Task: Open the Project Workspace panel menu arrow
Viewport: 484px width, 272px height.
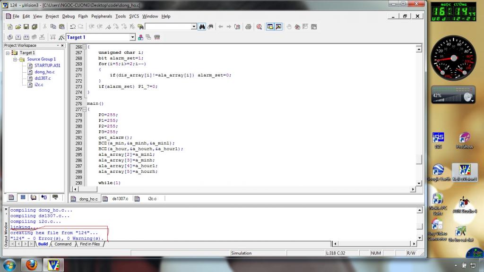Action: [x=58, y=45]
